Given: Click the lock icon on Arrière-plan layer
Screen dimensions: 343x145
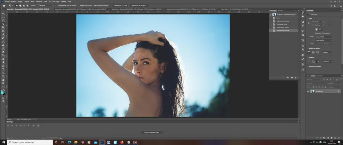Looking at the screenshot, I should 338,91.
